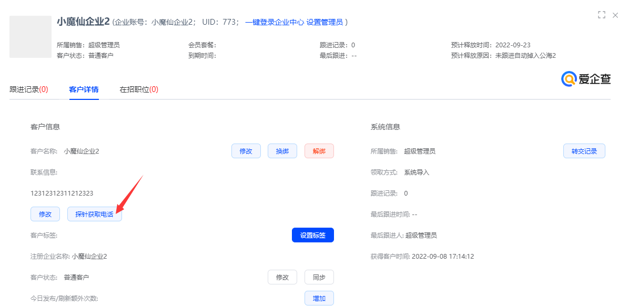Click 修改 in the 客户状态 row
618x306 pixels.
pyautogui.click(x=282, y=277)
